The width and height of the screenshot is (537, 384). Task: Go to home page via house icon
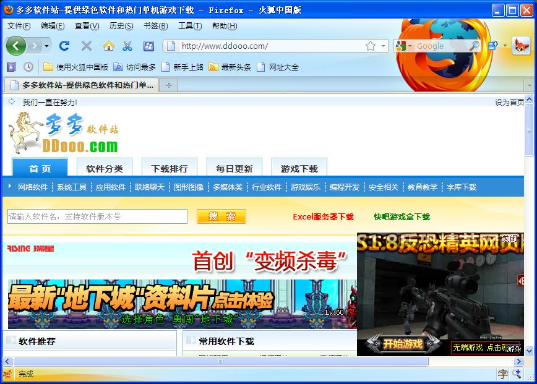coord(108,46)
